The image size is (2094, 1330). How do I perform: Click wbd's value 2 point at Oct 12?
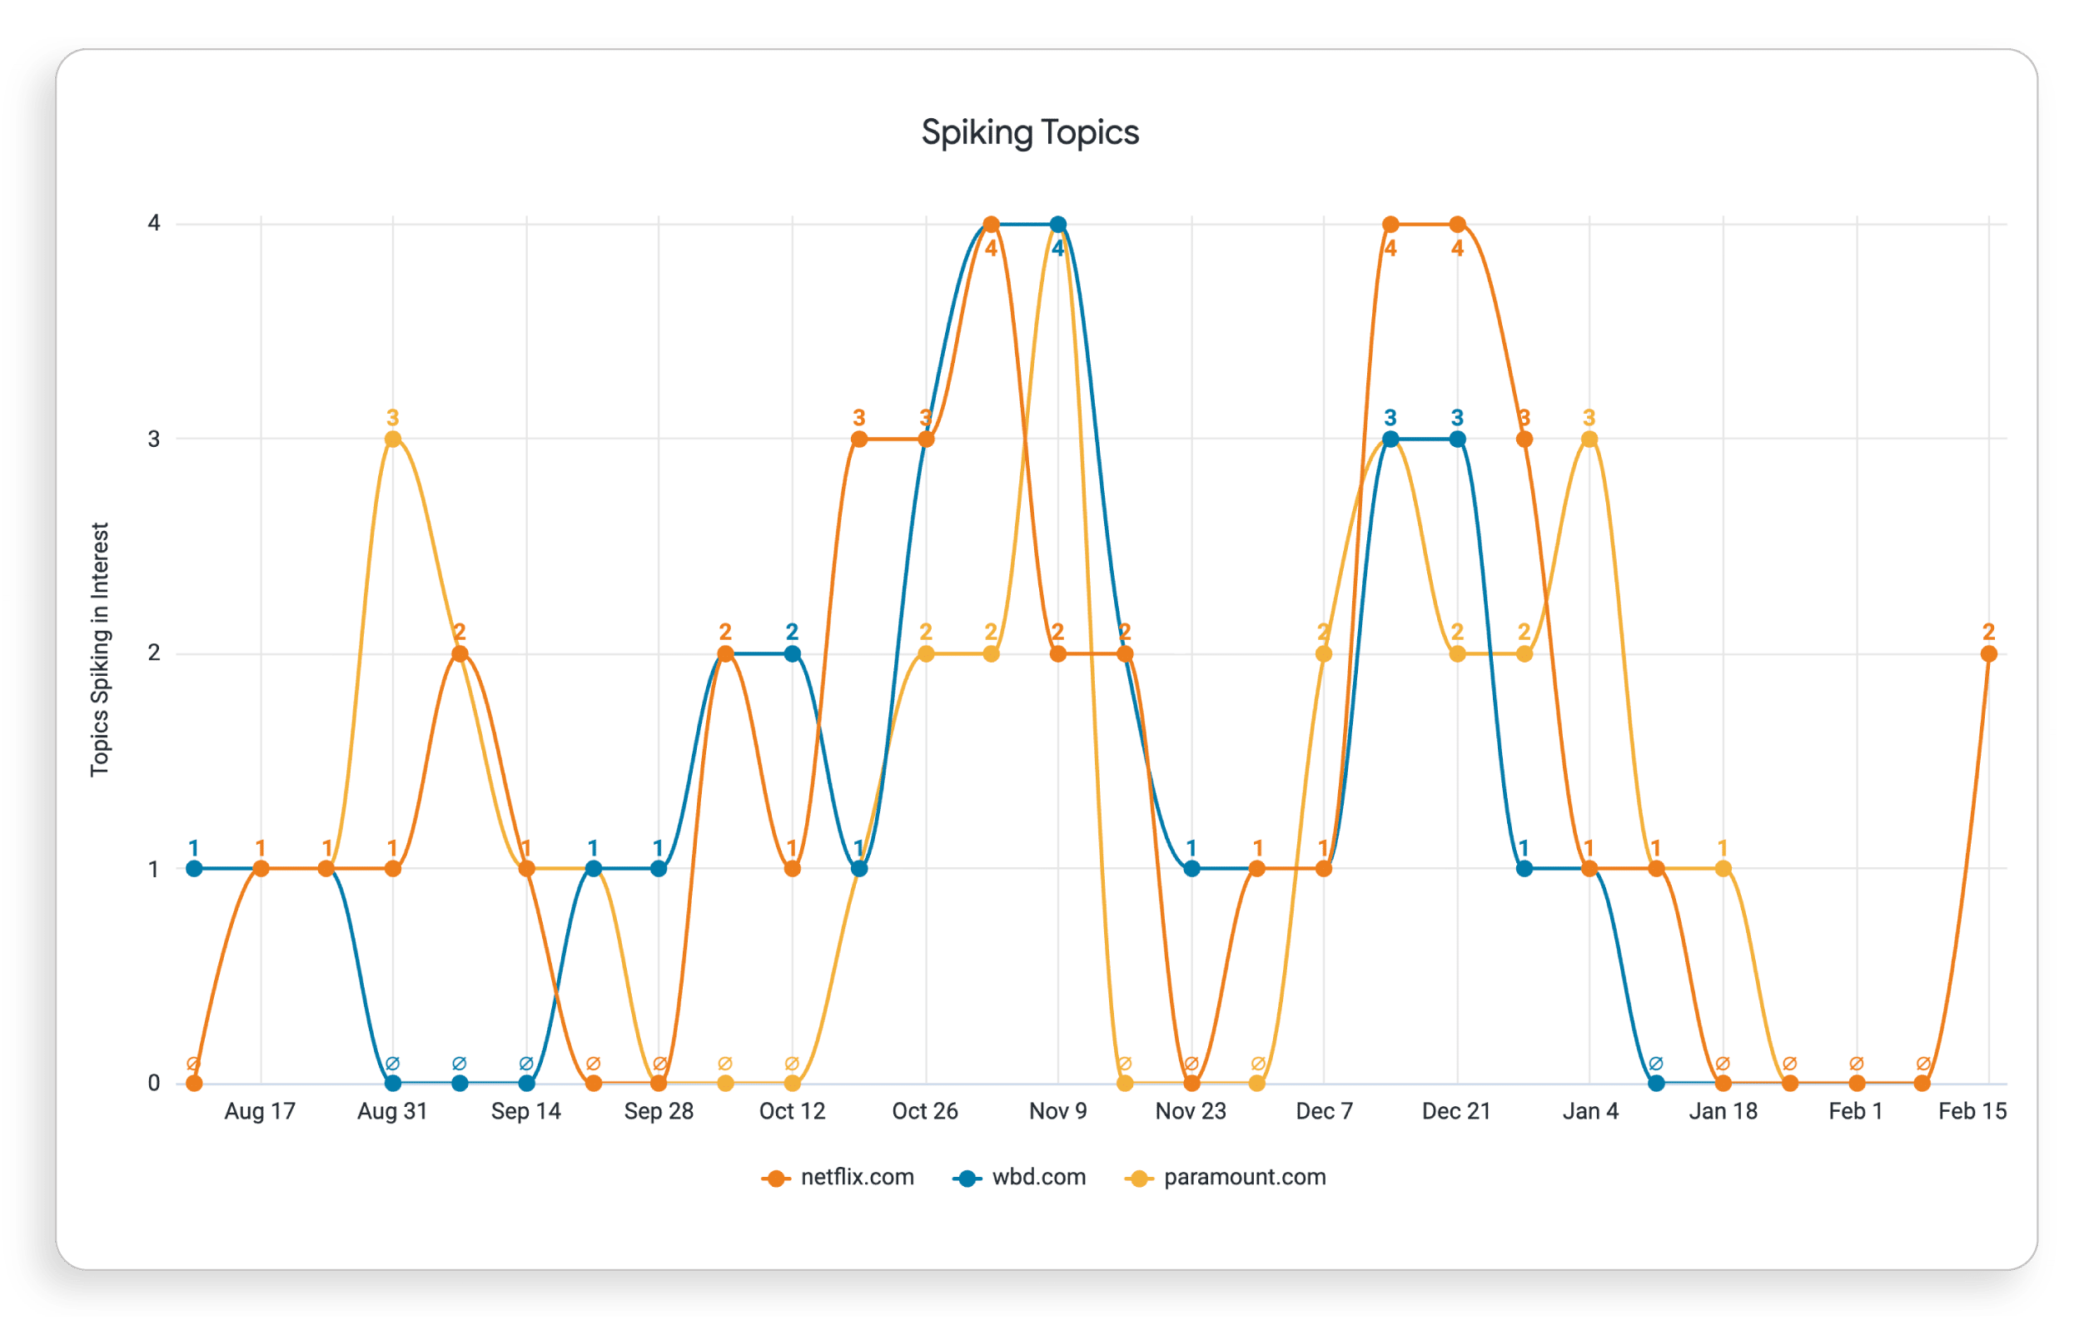pos(792,653)
